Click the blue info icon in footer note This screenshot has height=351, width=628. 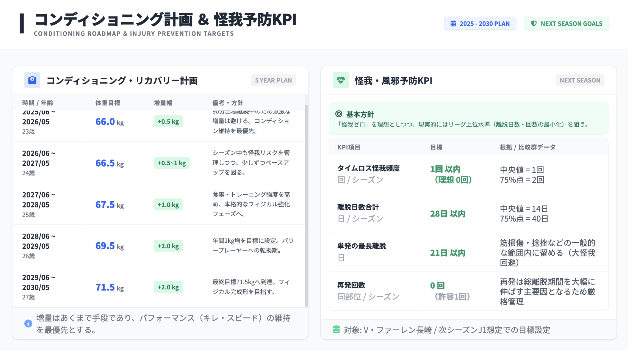point(28,323)
